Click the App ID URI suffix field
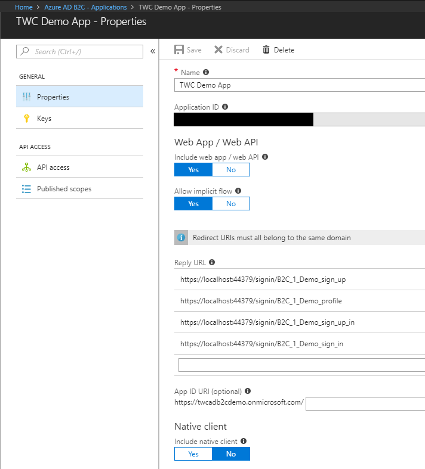Screen dimensions: 425x469 (x=365, y=404)
